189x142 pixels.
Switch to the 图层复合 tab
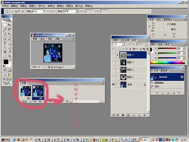[x=168, y=19]
